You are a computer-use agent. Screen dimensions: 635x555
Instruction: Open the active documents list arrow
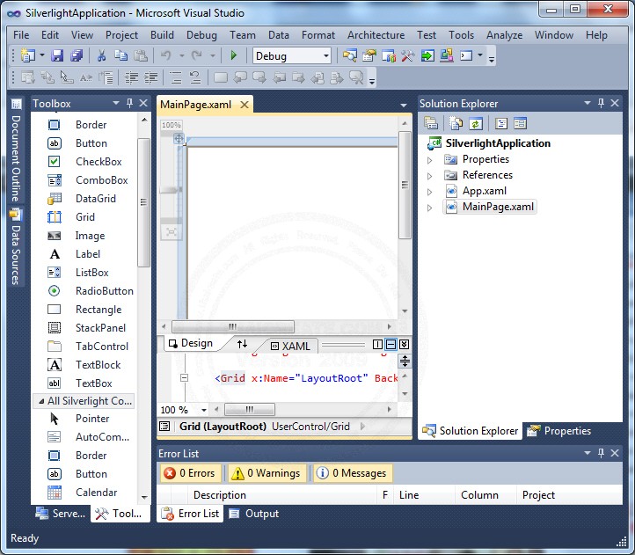[404, 105]
